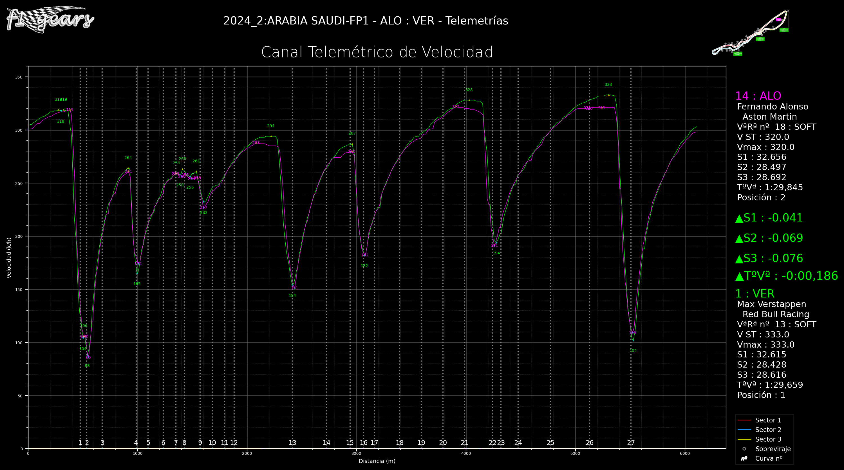Click the Distancia (m) axis label

point(377,461)
